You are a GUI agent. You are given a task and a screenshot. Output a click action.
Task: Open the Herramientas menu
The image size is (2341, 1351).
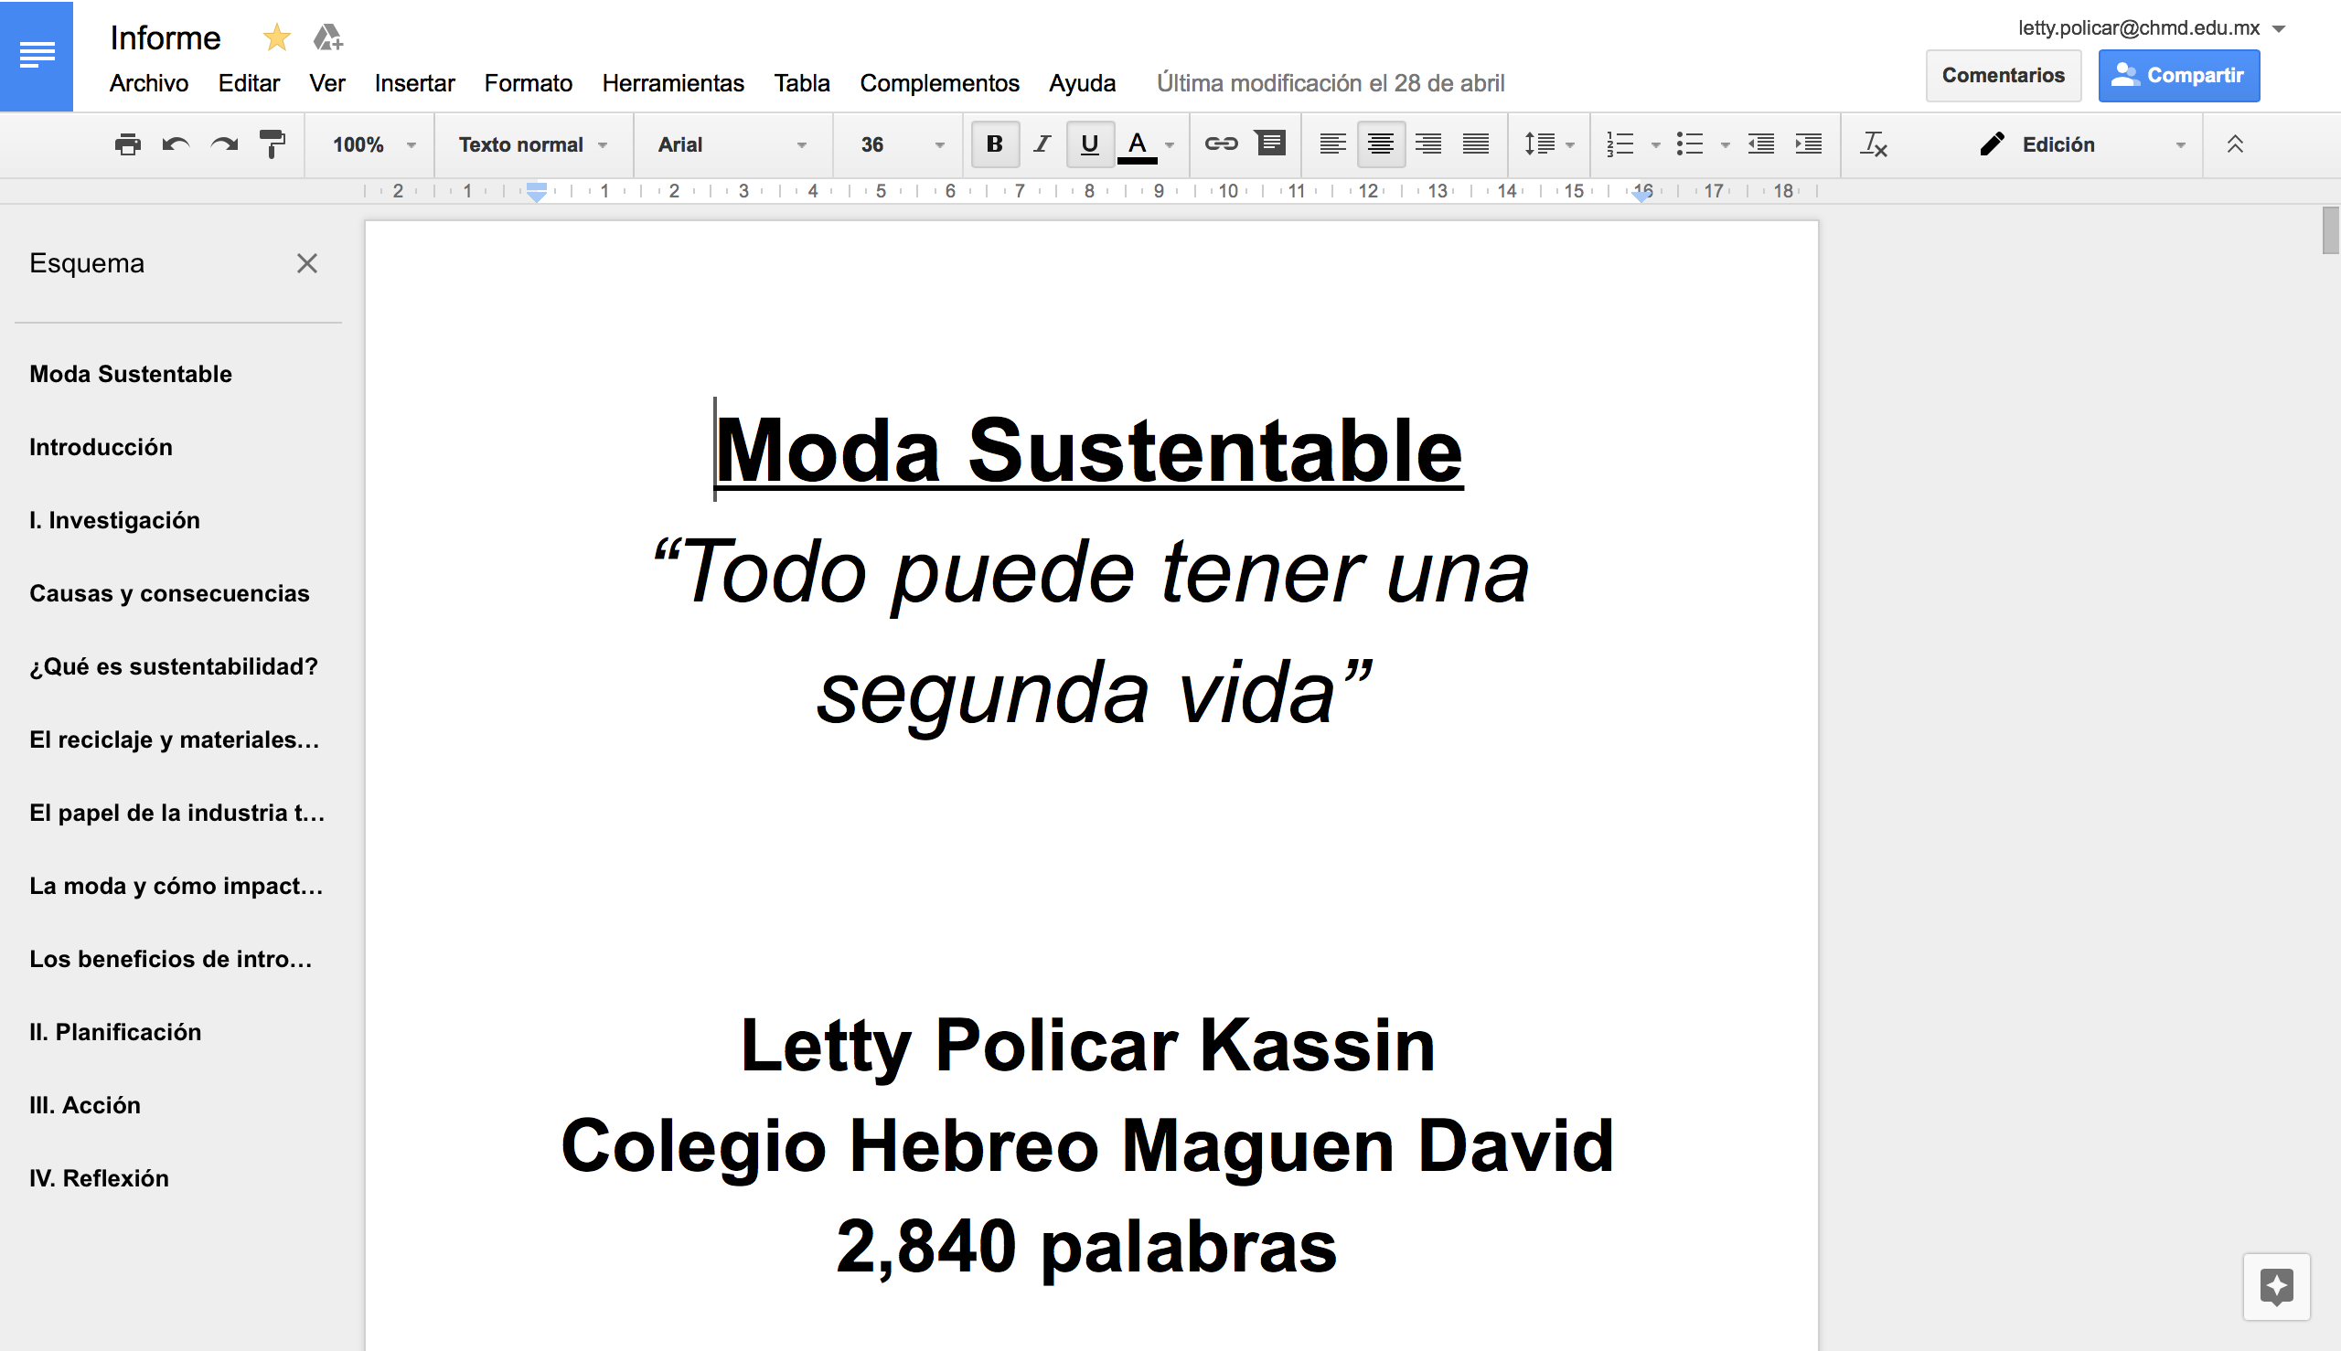(673, 82)
